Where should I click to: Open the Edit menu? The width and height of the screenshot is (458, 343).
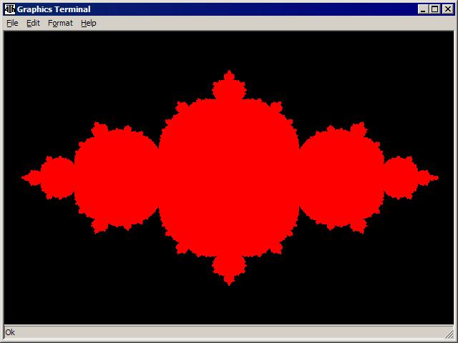click(33, 23)
